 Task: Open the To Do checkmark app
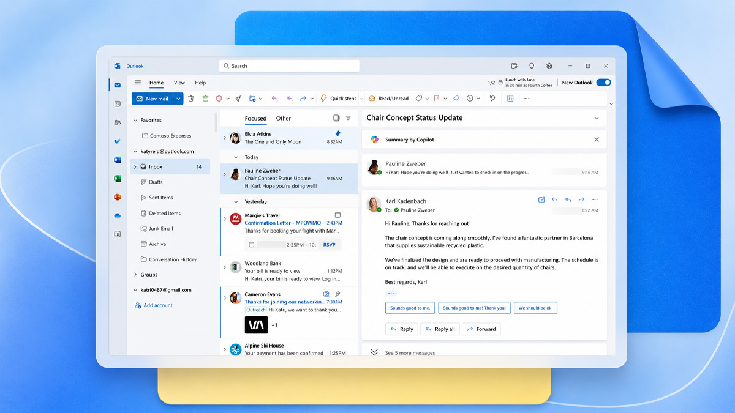click(117, 141)
